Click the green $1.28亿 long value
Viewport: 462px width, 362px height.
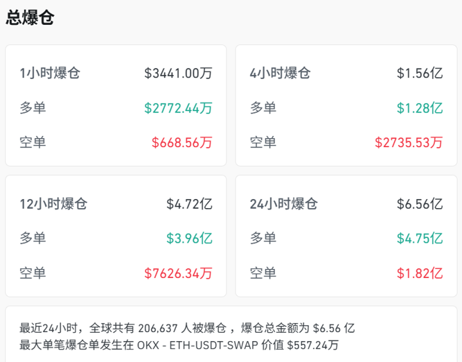pos(419,107)
